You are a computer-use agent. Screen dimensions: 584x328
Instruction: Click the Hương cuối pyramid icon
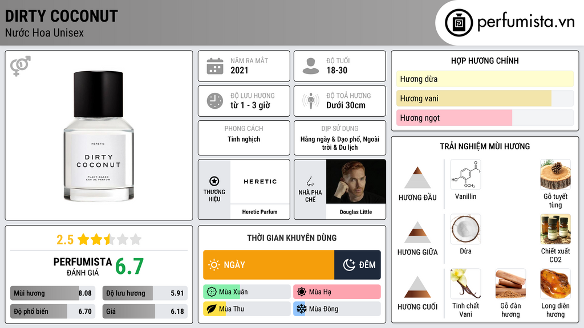click(417, 287)
